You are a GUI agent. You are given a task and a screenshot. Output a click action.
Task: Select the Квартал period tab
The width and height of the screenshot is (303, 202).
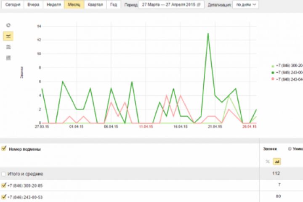95,5
